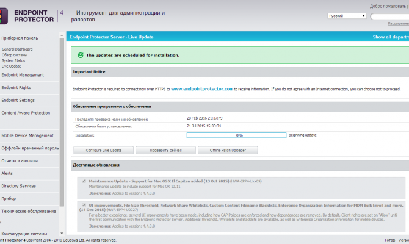Expand the Endpoint Settings menu

click(18, 101)
